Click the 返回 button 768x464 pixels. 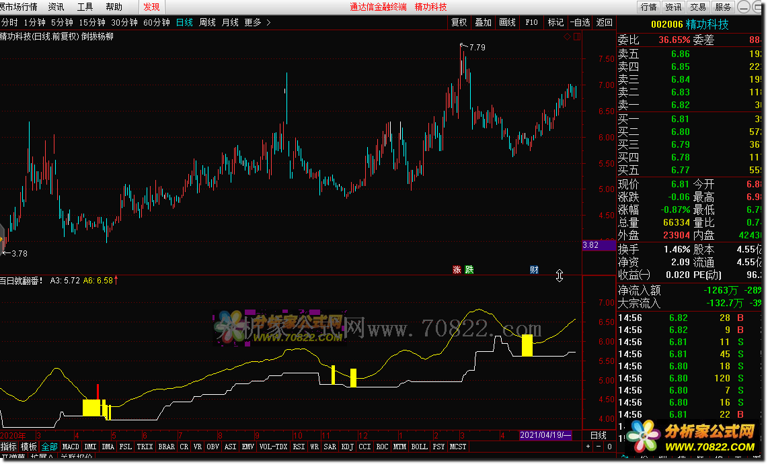605,22
